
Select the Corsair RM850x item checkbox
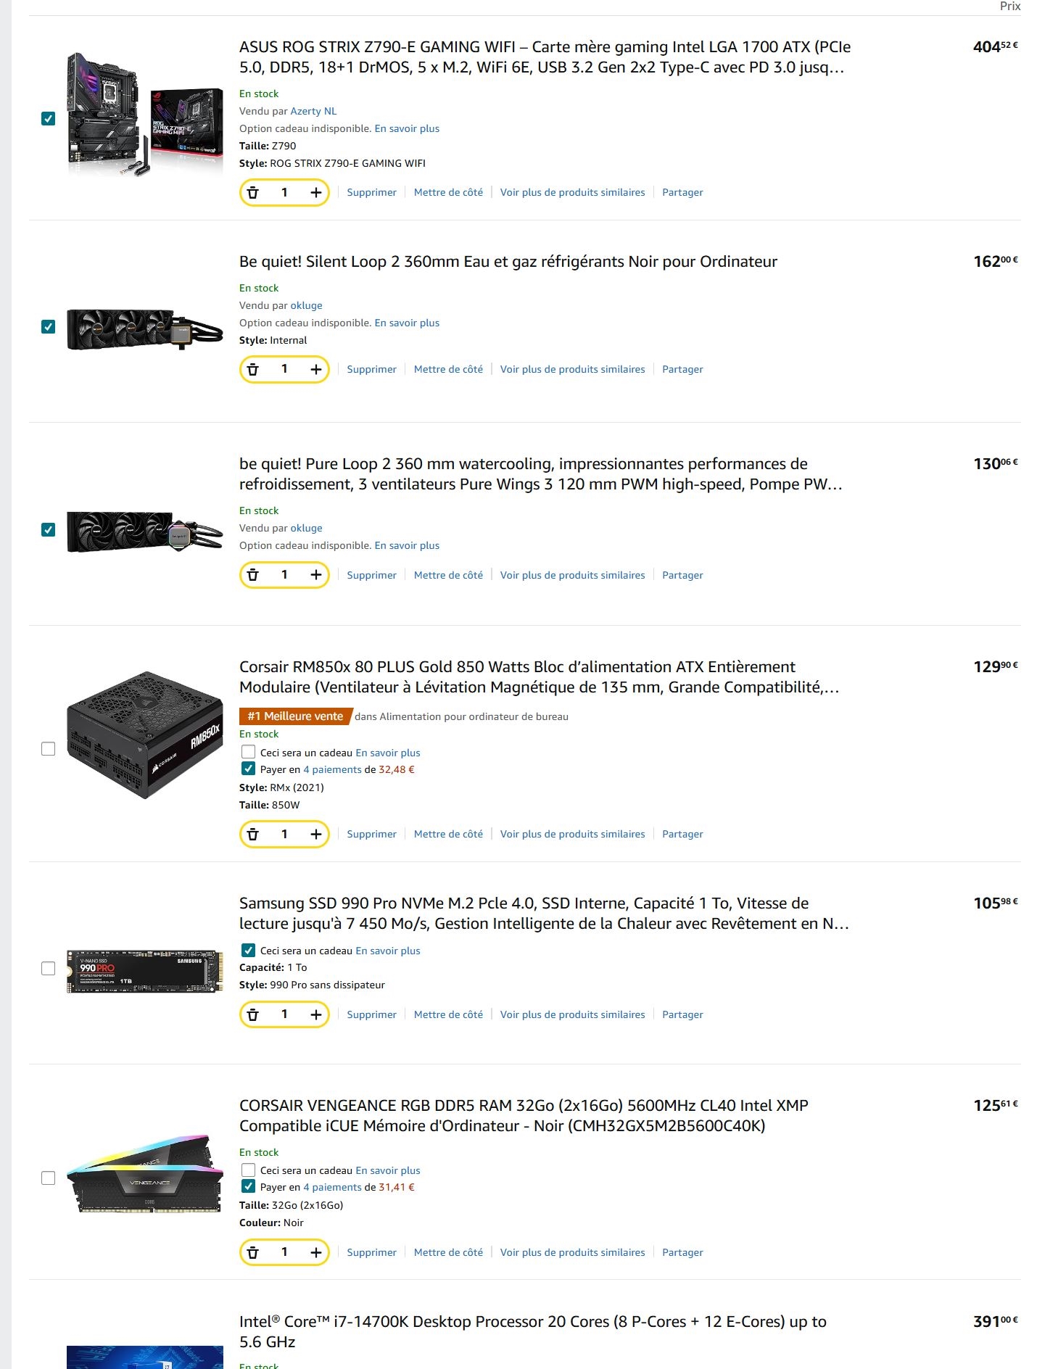tap(49, 749)
